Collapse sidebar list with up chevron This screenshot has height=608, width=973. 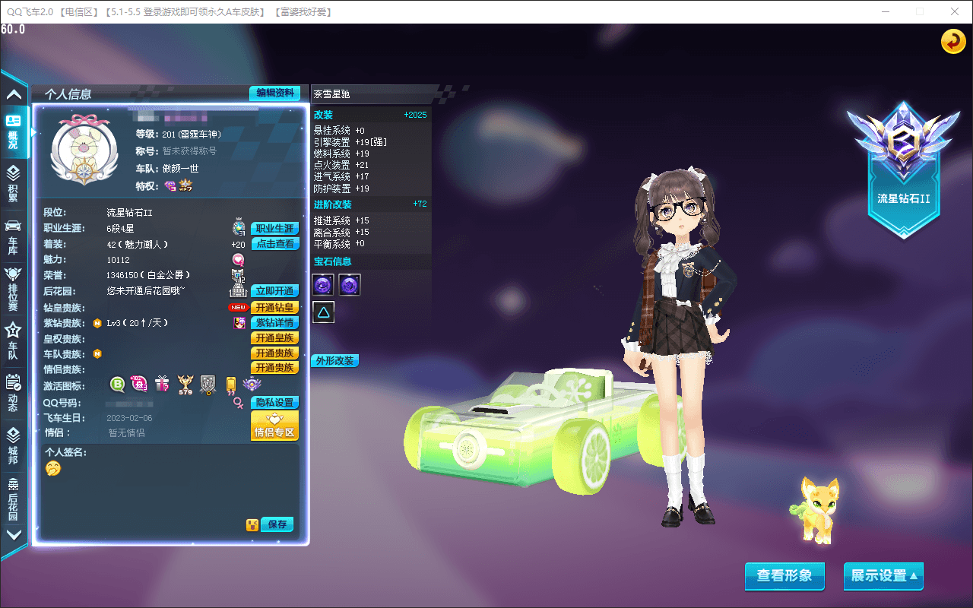click(x=14, y=95)
